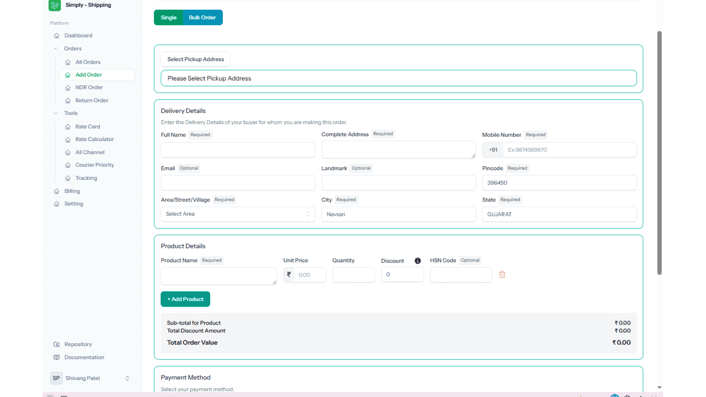Focus the Product Name textarea
Screen dimensions: 706x397
[x=219, y=276]
